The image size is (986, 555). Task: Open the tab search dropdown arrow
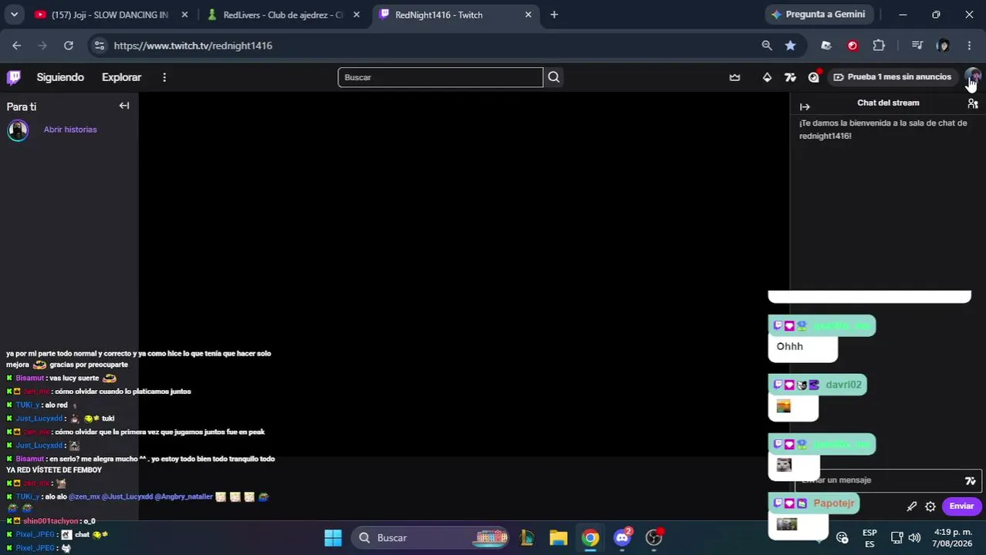click(14, 15)
